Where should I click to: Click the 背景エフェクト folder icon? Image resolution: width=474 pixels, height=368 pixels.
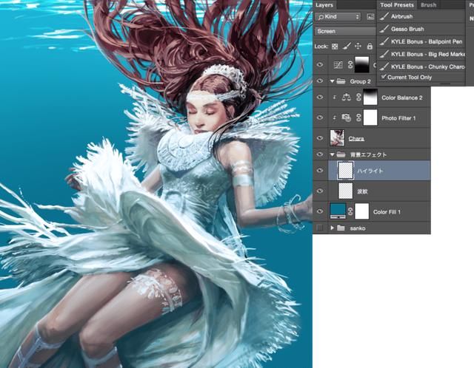[x=341, y=154]
